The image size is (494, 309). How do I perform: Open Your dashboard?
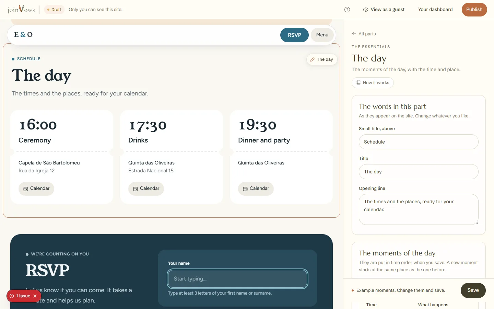(x=435, y=10)
